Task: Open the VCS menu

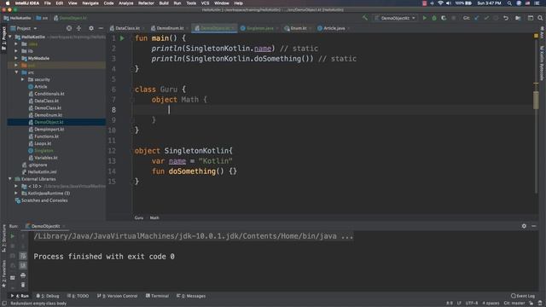Action: pos(205,3)
